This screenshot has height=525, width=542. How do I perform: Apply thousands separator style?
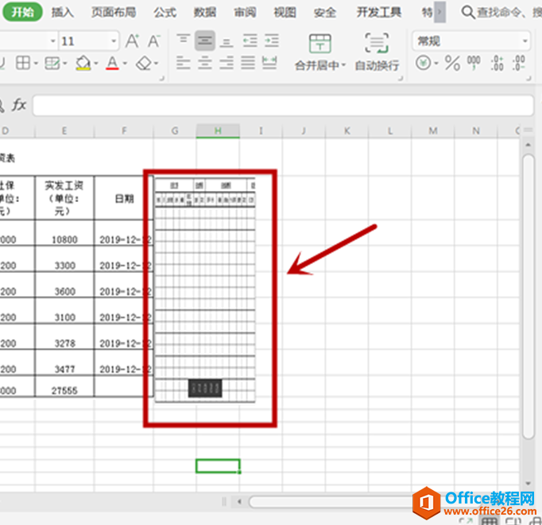point(474,63)
